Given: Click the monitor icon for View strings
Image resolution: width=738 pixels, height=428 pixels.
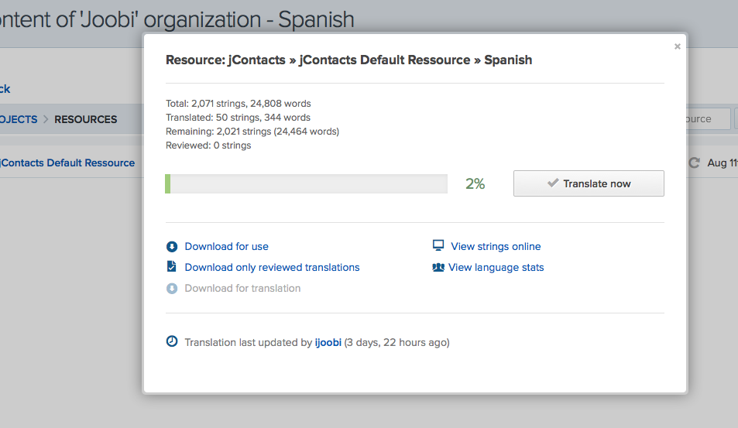Looking at the screenshot, I should 438,245.
